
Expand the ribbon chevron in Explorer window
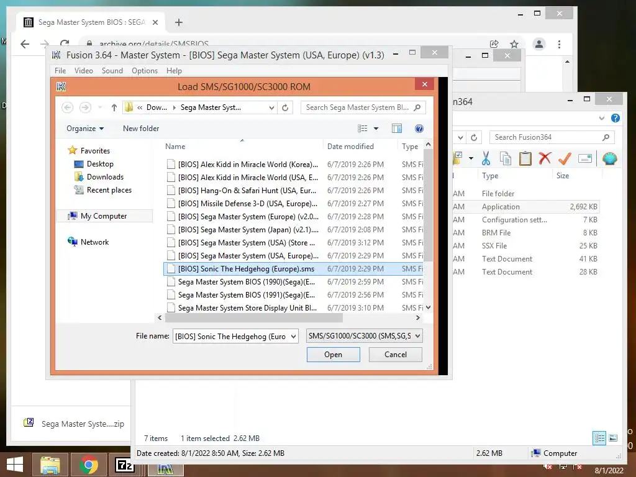click(x=601, y=118)
